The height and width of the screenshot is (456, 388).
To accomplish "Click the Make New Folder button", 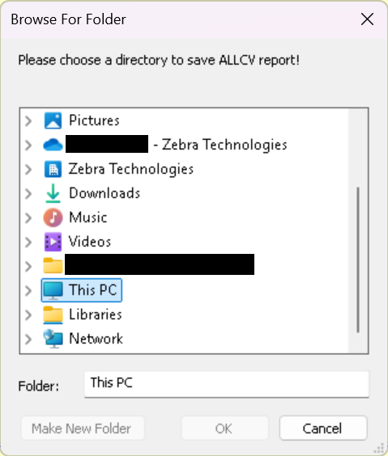I will 83,428.
